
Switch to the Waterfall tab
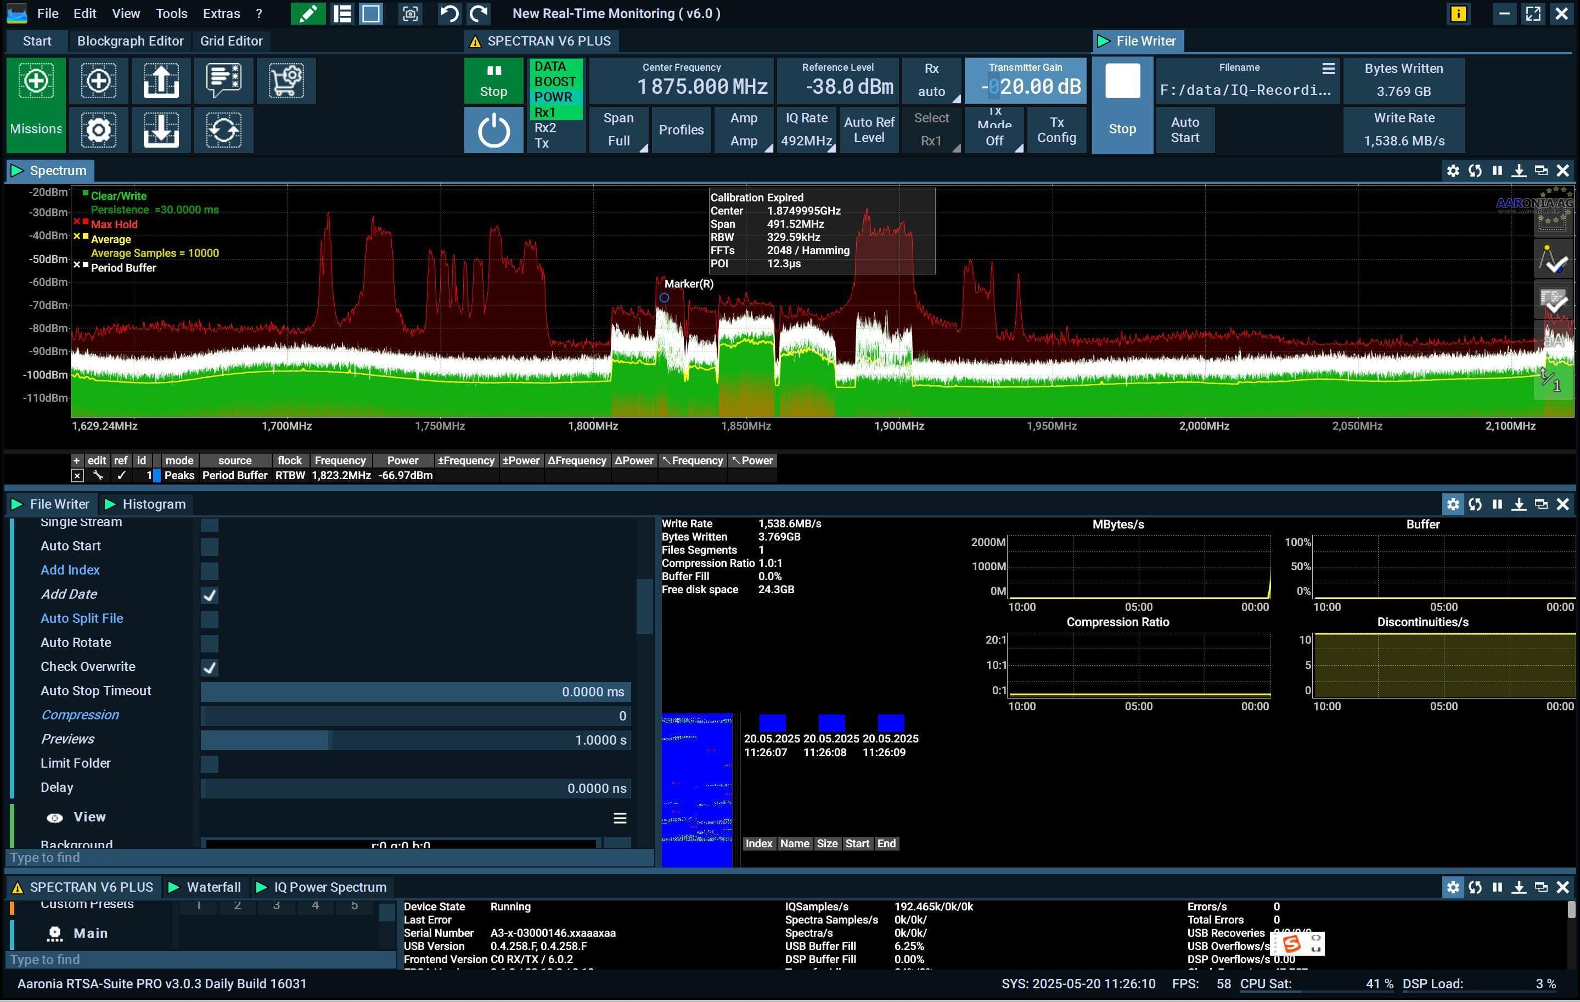click(205, 887)
